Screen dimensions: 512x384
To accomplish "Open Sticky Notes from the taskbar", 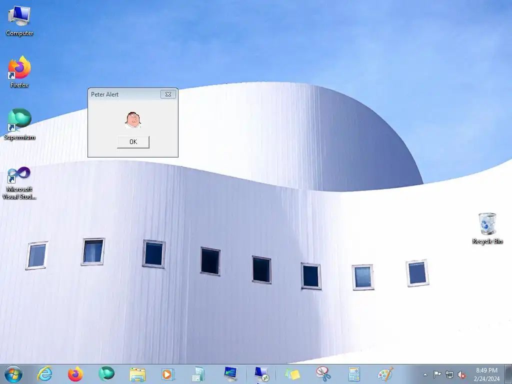I will 292,374.
